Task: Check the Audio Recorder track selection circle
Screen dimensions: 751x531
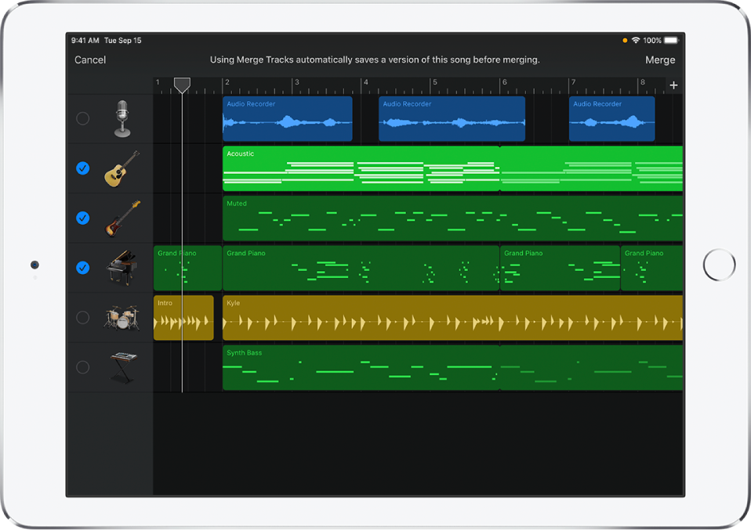Action: (x=82, y=118)
